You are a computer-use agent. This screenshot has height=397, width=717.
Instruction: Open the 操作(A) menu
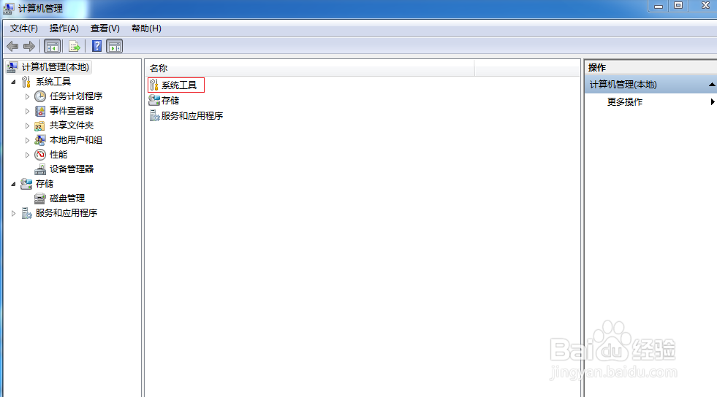click(x=64, y=28)
